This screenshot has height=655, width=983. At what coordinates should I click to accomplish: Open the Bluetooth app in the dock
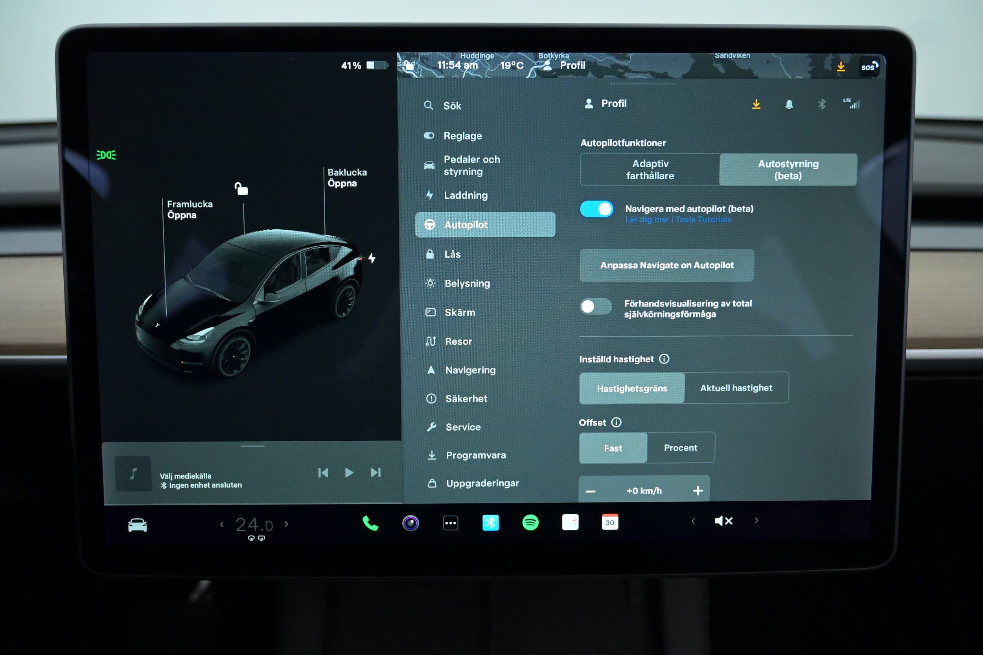pyautogui.click(x=490, y=523)
